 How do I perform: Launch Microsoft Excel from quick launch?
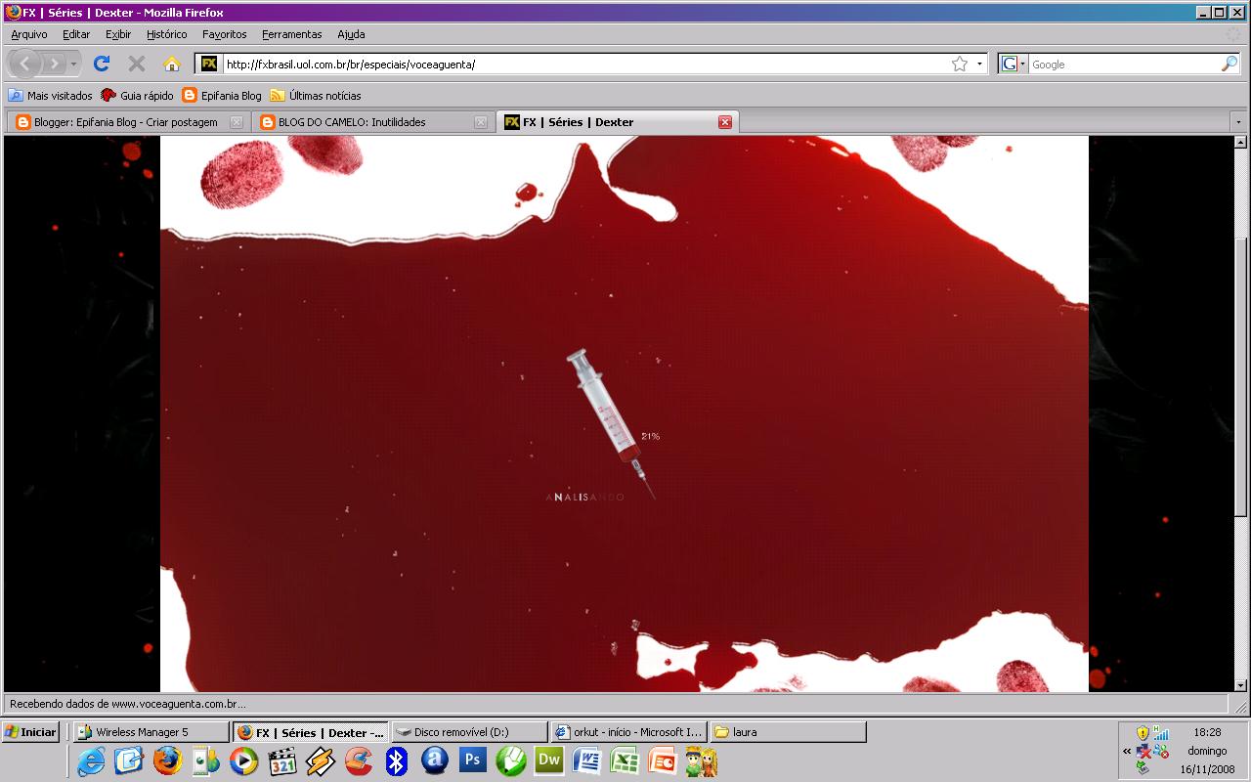(x=625, y=761)
